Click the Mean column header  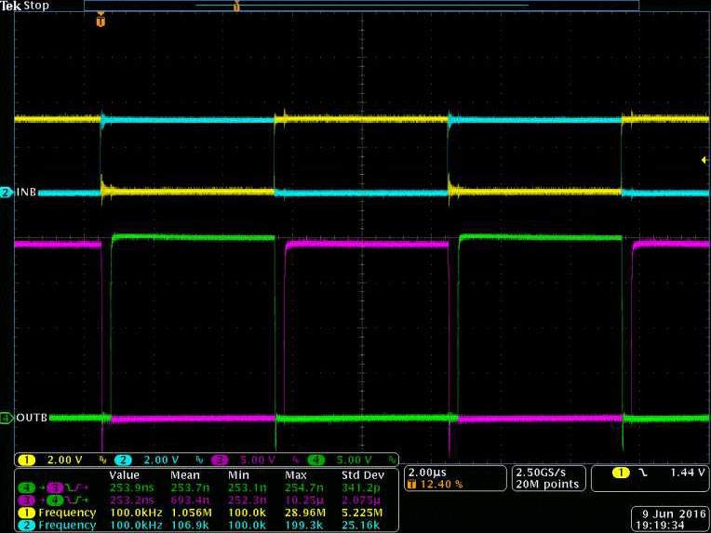coord(185,475)
